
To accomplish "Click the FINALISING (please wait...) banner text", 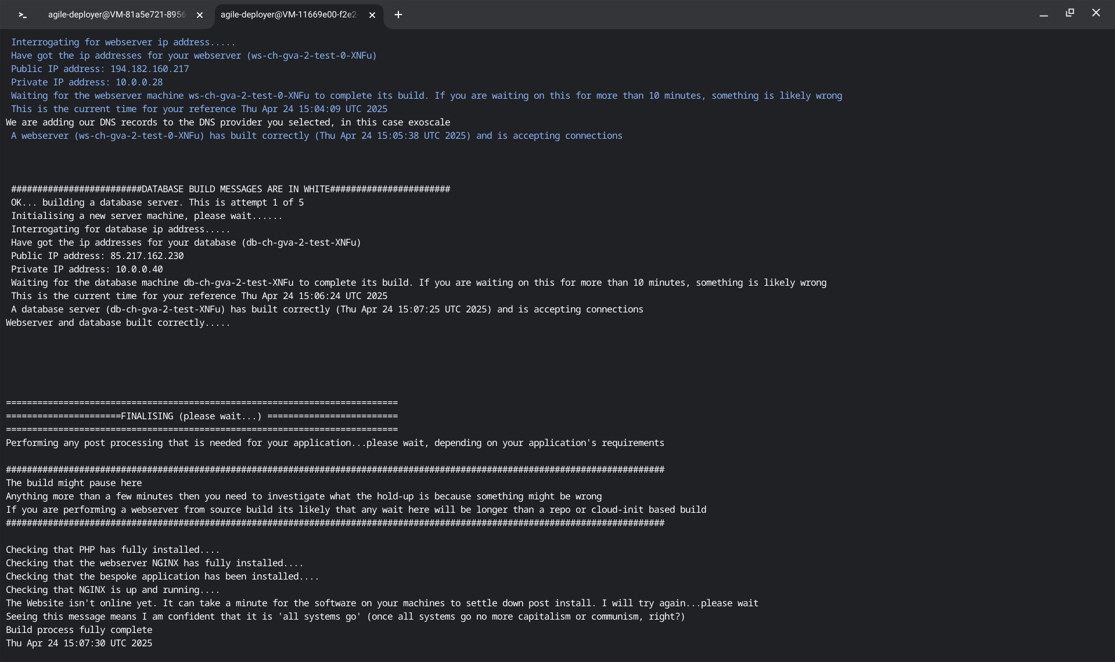I will pyautogui.click(x=191, y=416).
